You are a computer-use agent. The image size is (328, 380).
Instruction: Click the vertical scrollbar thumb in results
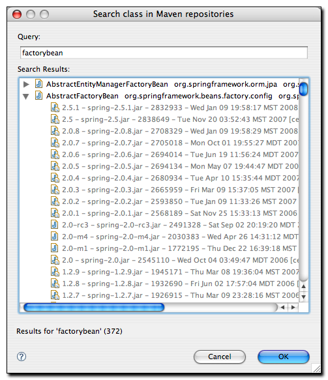303,89
